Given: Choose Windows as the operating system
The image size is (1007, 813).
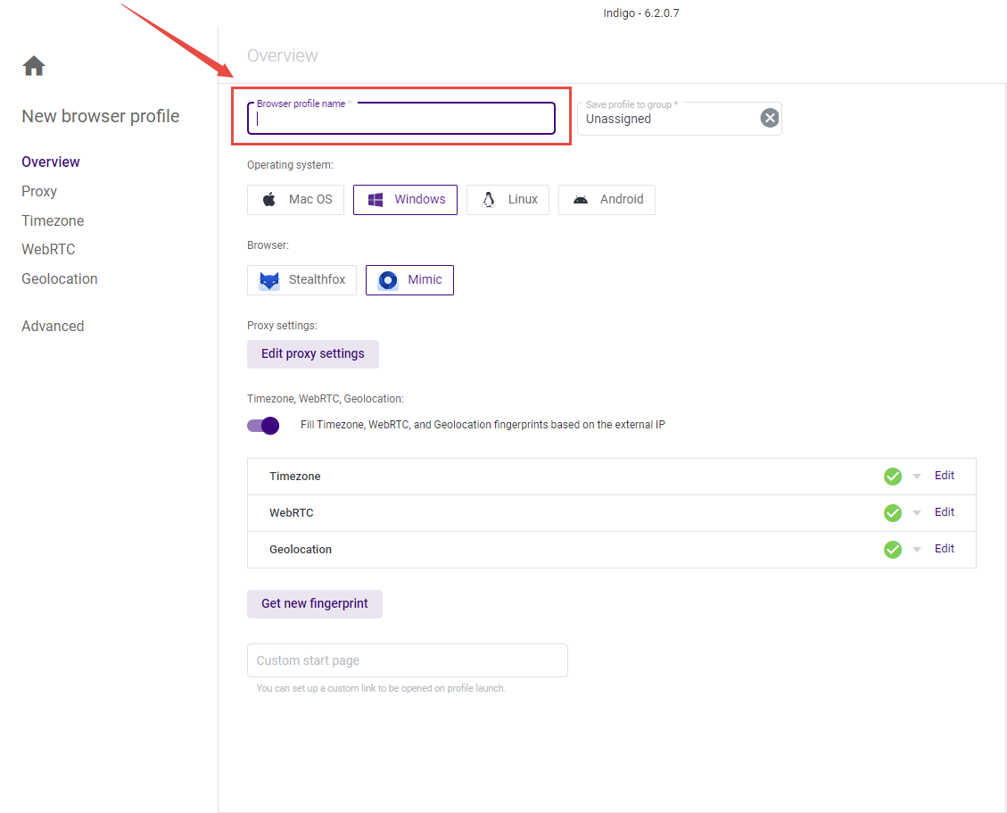Looking at the screenshot, I should (x=405, y=200).
